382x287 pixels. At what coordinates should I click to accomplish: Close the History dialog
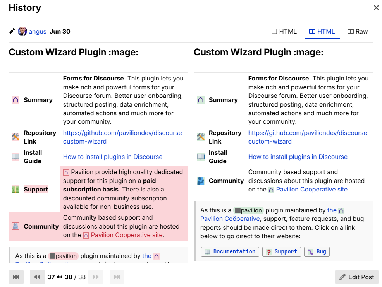(376, 7)
